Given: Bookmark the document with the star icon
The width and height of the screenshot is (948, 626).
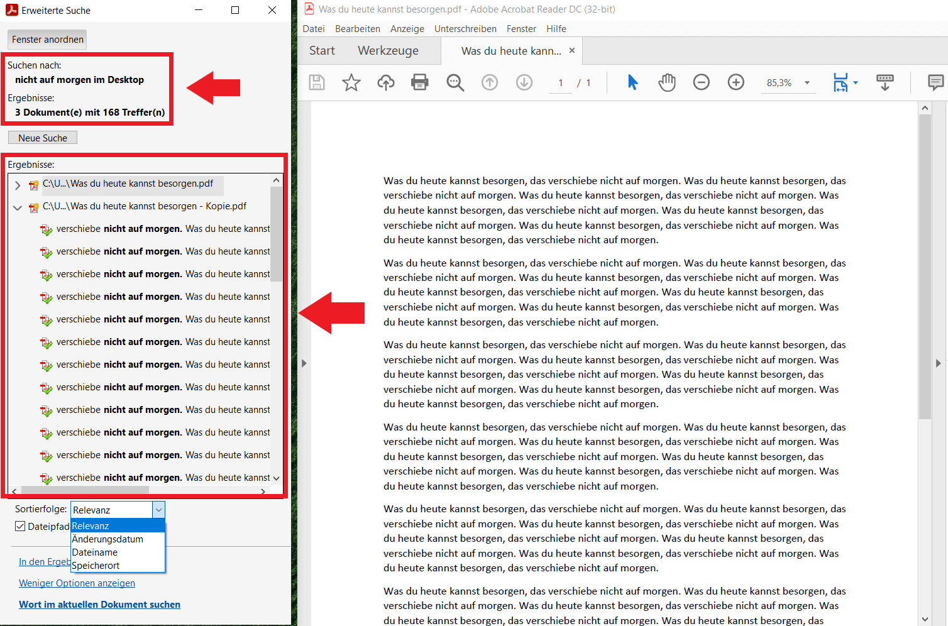Looking at the screenshot, I should pyautogui.click(x=351, y=82).
